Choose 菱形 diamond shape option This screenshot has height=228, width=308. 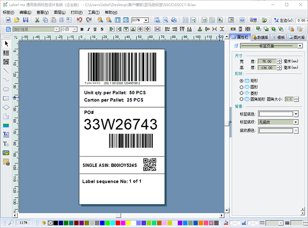click(249, 93)
